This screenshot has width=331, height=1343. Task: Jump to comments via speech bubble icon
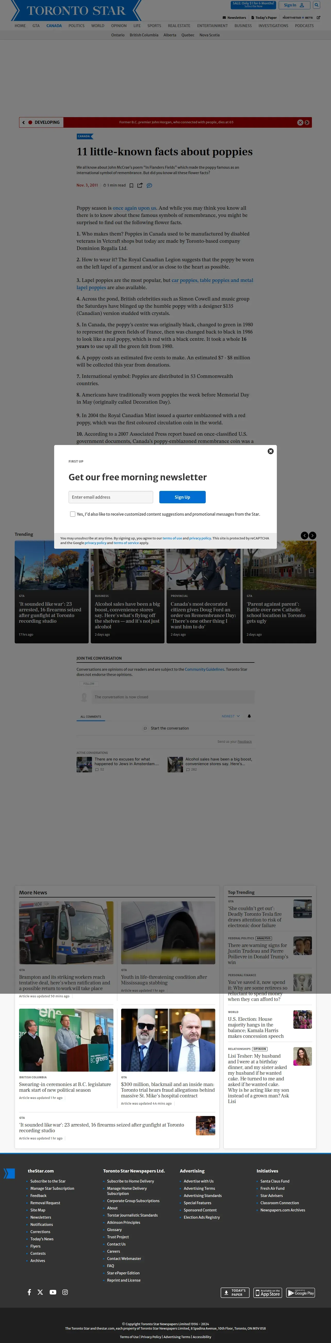pos(149,185)
